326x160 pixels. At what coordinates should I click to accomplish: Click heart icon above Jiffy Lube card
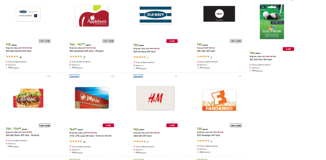[112, 76]
